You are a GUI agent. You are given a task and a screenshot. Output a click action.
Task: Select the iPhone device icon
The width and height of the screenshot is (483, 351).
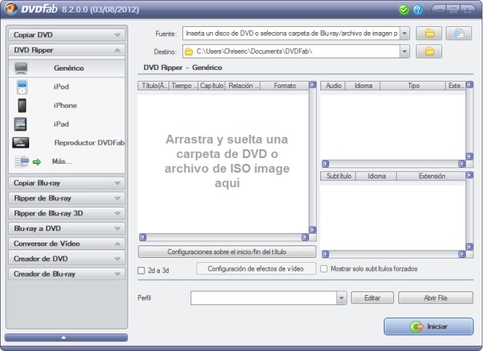tap(22, 106)
